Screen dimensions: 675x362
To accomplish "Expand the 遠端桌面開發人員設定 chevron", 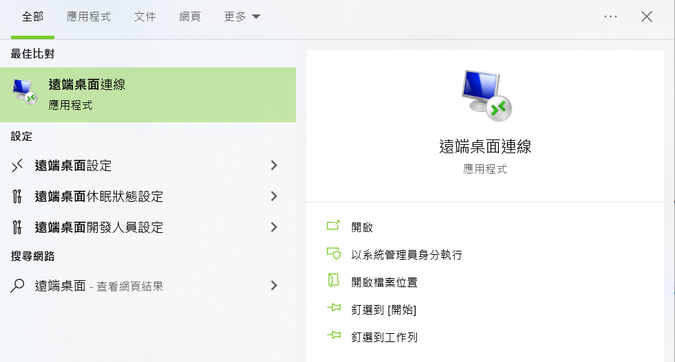I will click(274, 227).
